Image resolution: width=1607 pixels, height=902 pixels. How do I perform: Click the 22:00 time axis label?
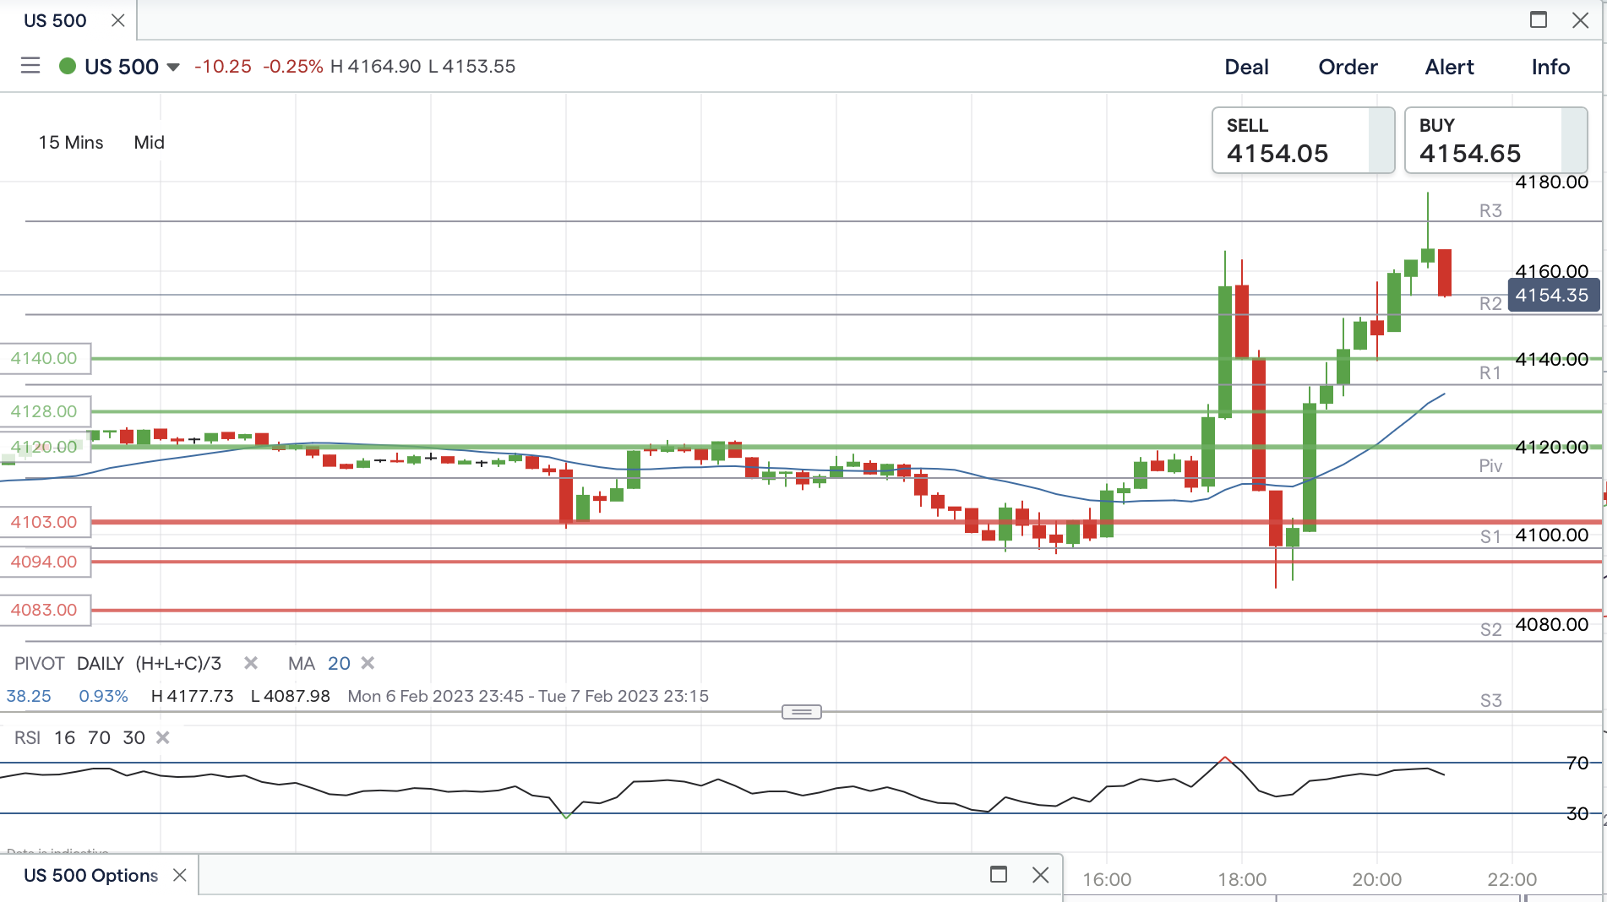1512,880
